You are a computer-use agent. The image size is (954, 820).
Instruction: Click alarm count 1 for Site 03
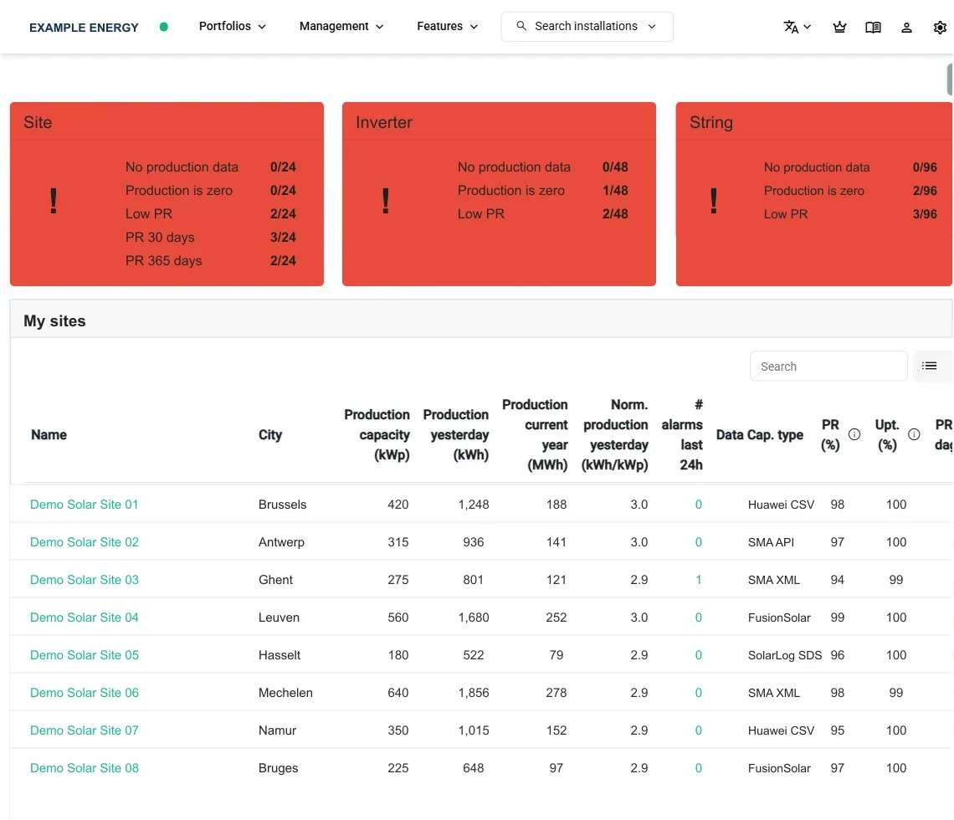[x=699, y=580]
